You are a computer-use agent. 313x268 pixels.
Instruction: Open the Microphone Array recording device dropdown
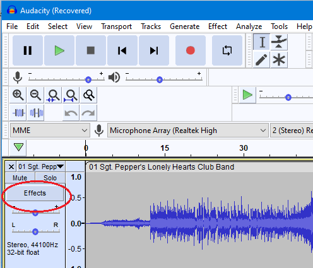[x=188, y=131]
